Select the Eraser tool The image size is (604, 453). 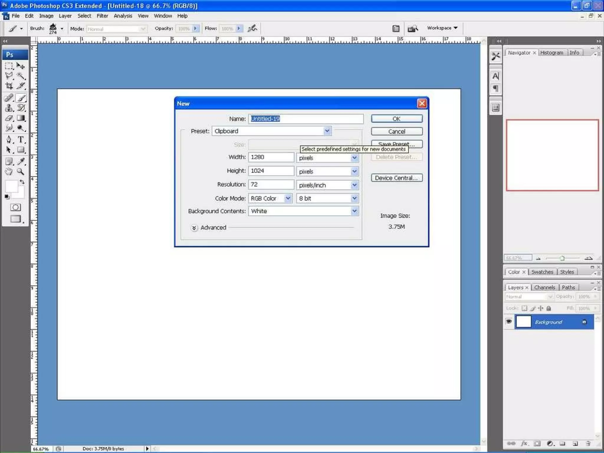[9, 118]
